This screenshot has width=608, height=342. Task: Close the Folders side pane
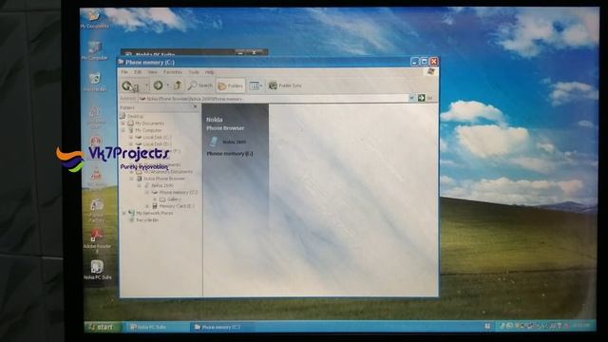click(x=196, y=107)
